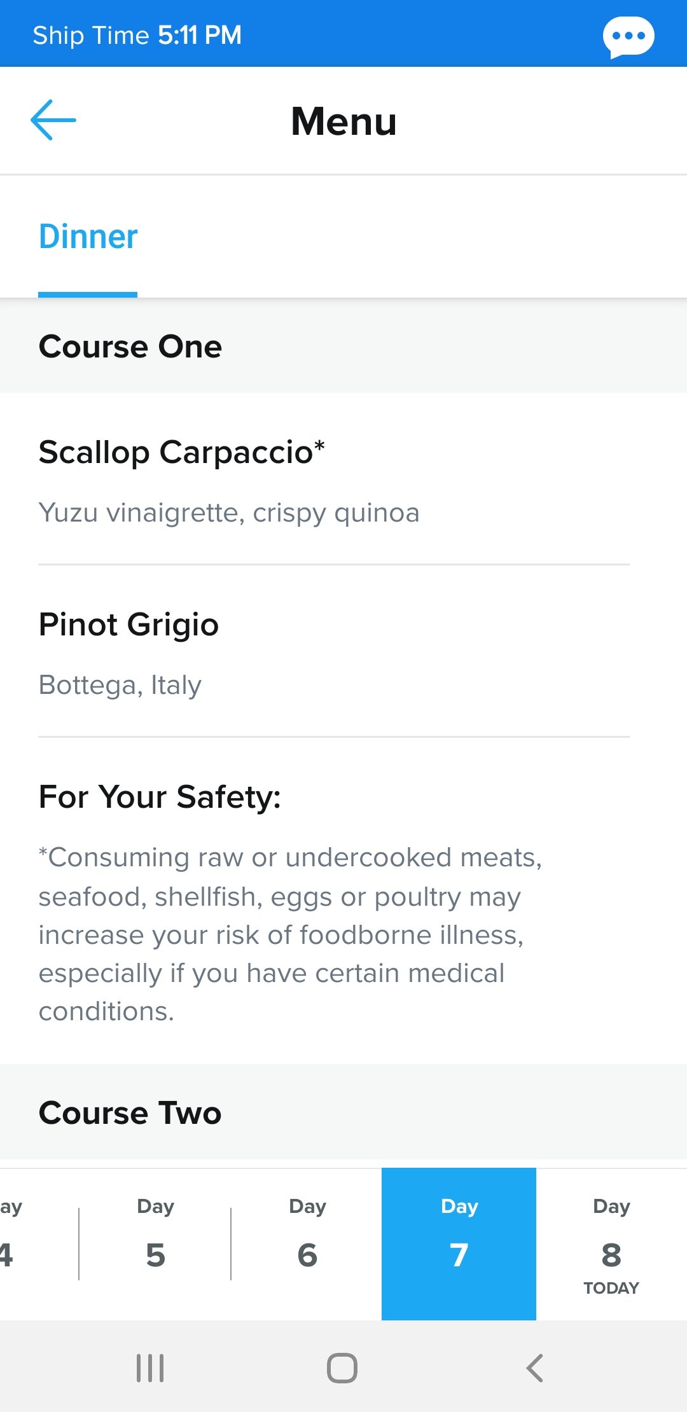Open the Scallop Carpaccio item
This screenshot has height=1412, width=687.
point(334,479)
